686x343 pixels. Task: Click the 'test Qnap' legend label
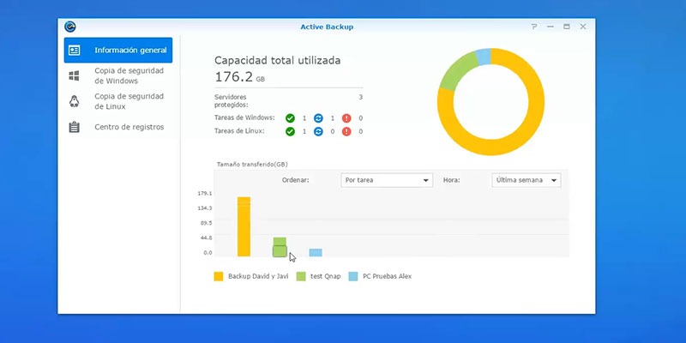tap(326, 276)
